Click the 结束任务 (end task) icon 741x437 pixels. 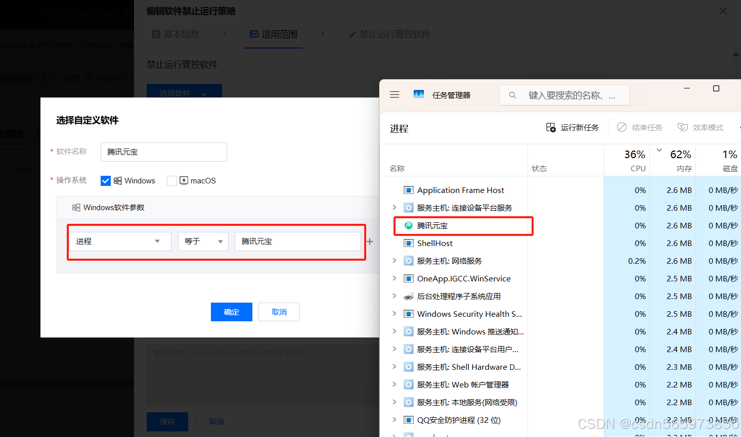click(x=622, y=127)
